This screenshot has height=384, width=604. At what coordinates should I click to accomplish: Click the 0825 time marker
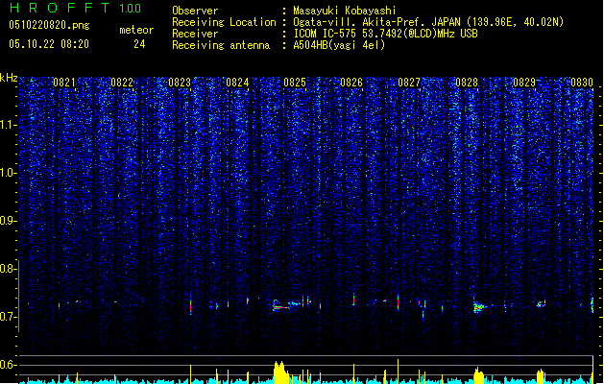tap(295, 83)
